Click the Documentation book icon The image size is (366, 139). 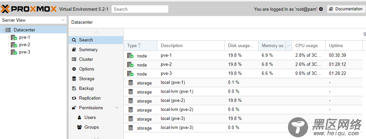[x=331, y=9]
